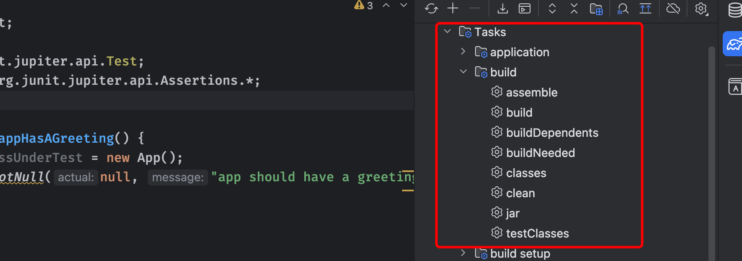This screenshot has width=742, height=261.
Task: Toggle Gradle Offline Mode
Action: tap(673, 8)
